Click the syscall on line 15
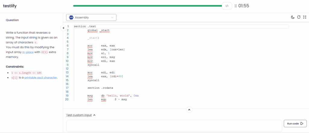The image size is (309, 133). (94, 80)
